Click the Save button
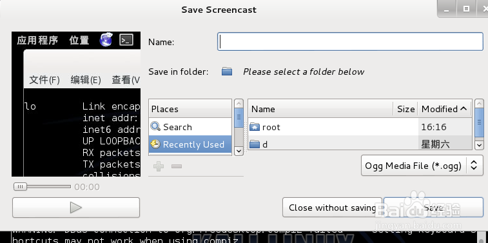The width and height of the screenshot is (488, 243). point(433,208)
